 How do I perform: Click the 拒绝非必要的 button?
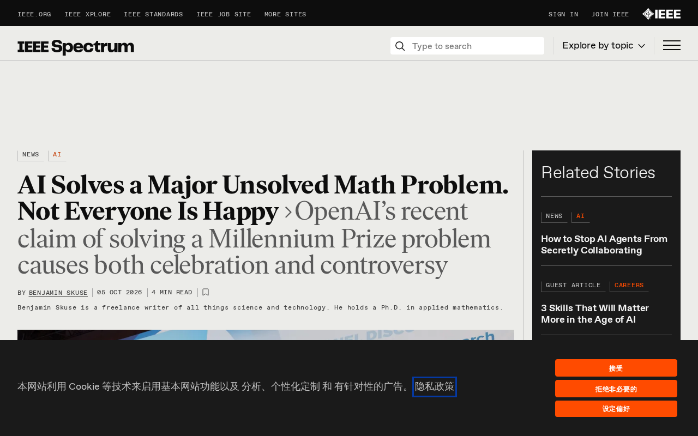tap(616, 389)
